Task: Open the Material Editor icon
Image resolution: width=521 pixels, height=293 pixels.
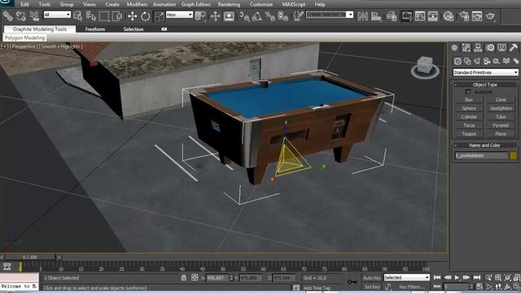Action: pyautogui.click(x=449, y=16)
